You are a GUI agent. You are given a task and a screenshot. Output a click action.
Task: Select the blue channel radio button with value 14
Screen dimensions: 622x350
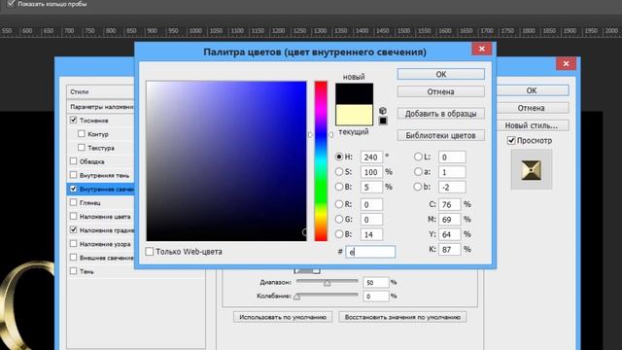pos(339,234)
